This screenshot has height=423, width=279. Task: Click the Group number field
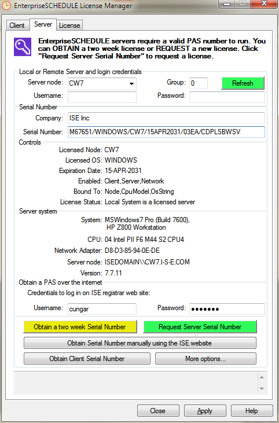[199, 83]
